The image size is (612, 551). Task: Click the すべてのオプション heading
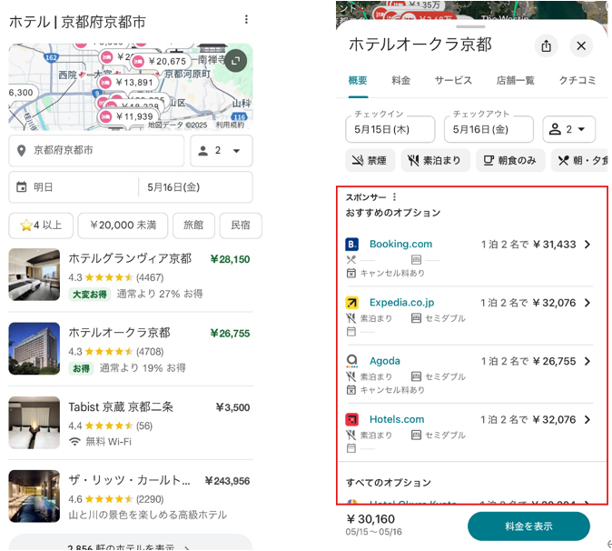tap(389, 483)
